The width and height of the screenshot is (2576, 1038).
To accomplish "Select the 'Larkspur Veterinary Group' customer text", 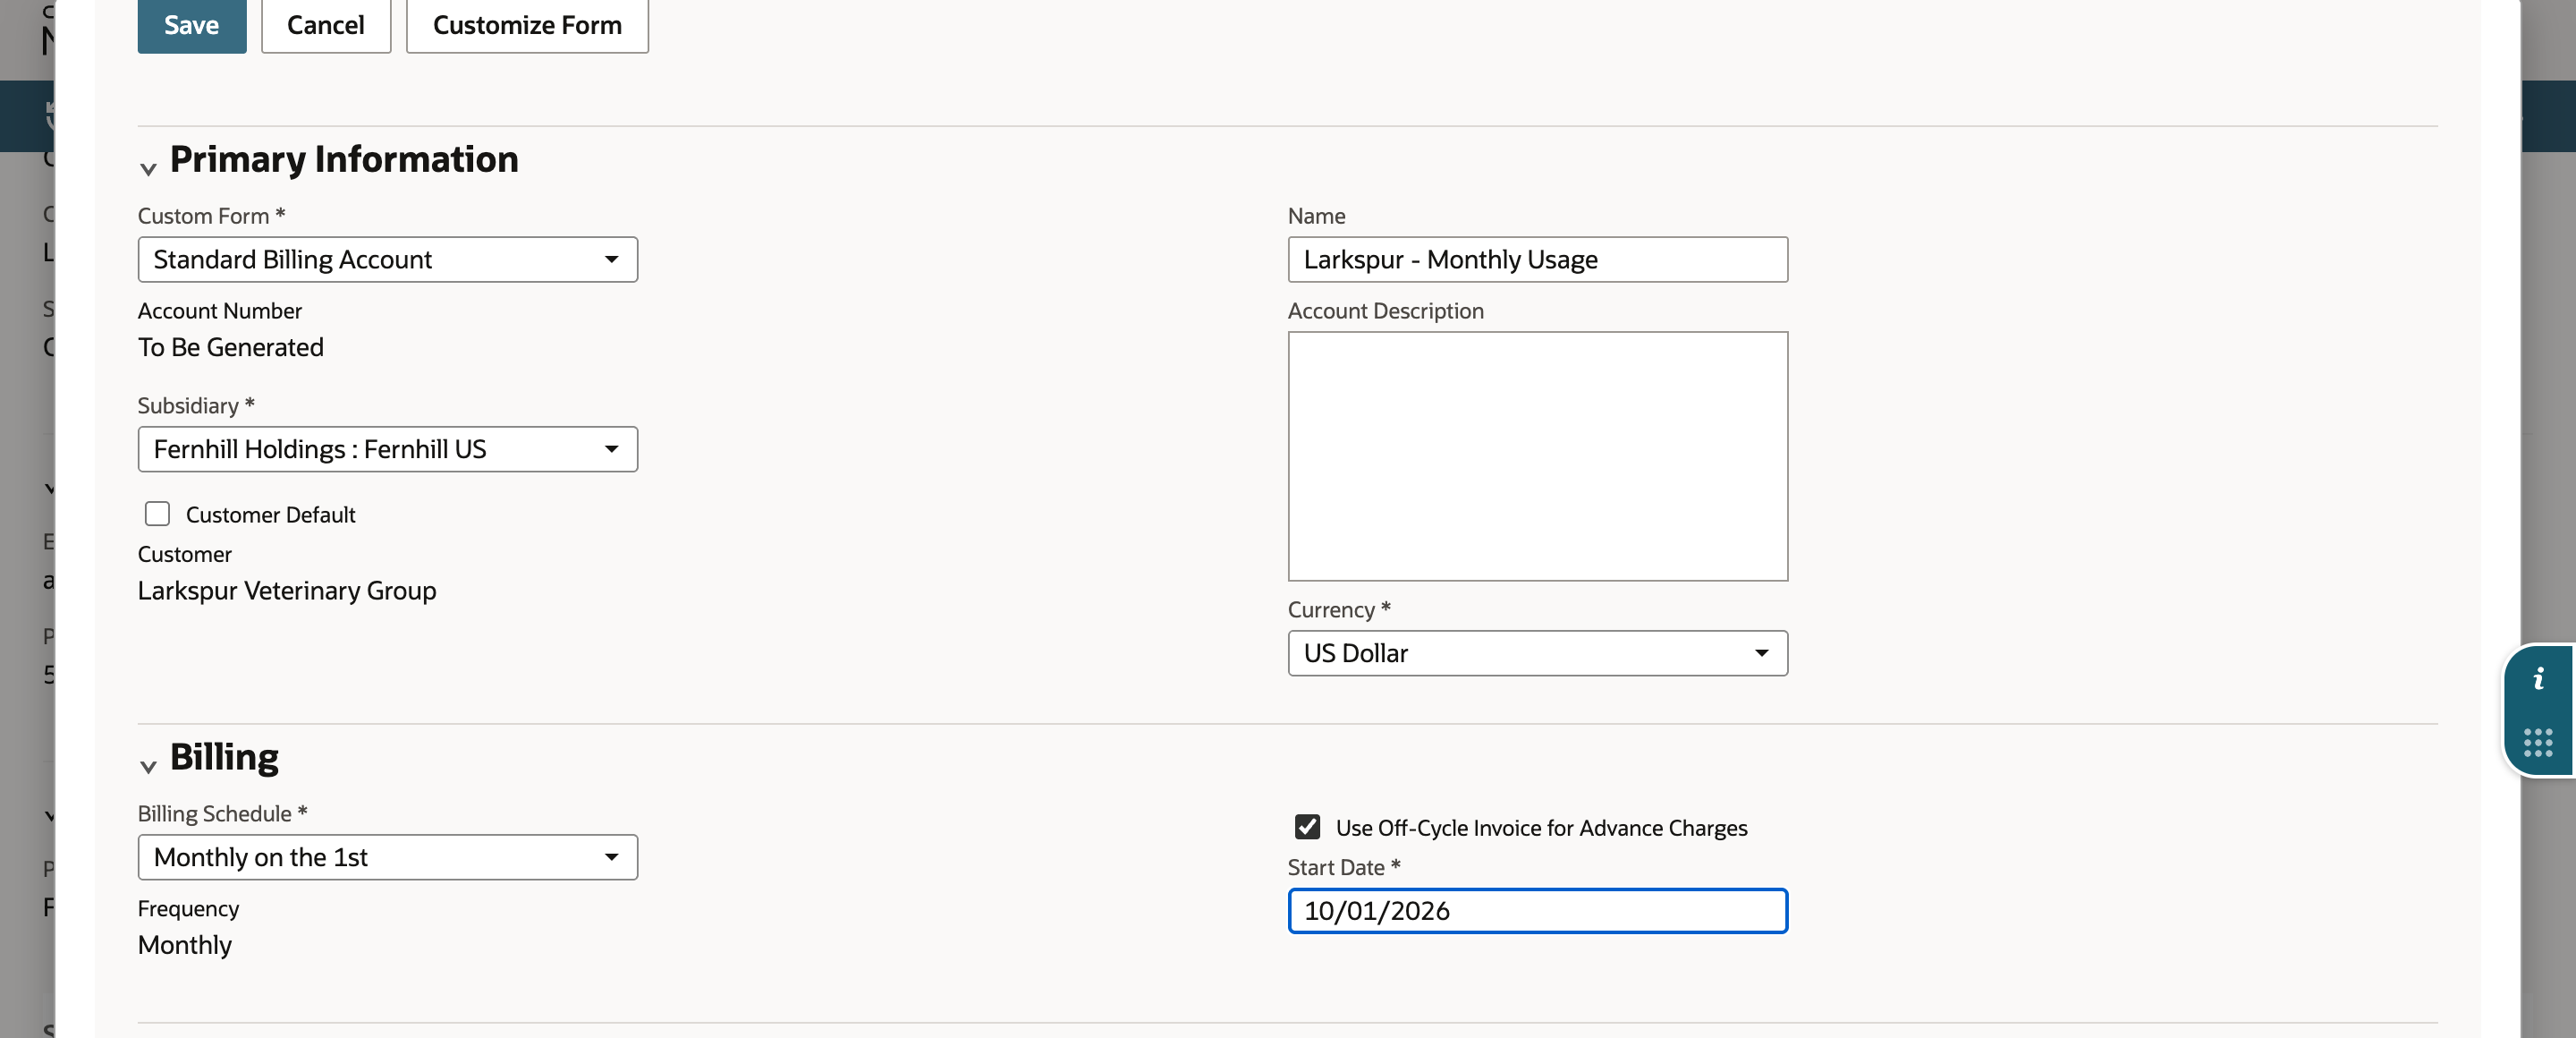I will click(287, 590).
